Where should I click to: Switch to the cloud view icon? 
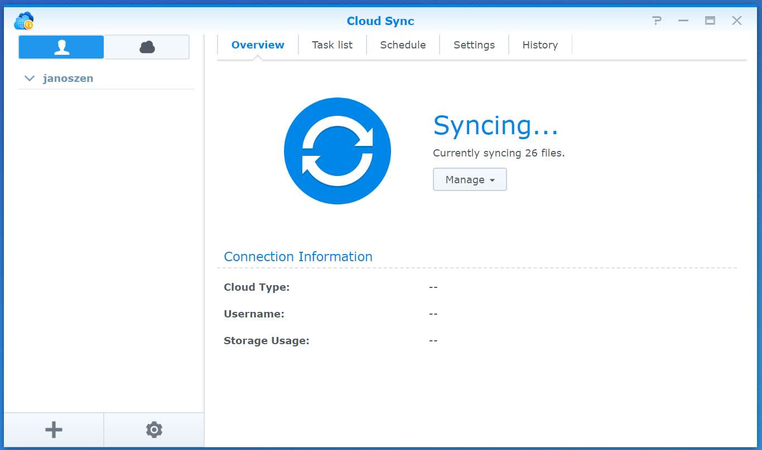147,47
